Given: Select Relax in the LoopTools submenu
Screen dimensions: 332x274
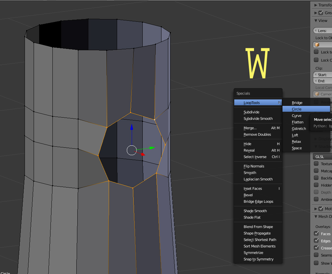Looking at the screenshot, I should [x=296, y=142].
